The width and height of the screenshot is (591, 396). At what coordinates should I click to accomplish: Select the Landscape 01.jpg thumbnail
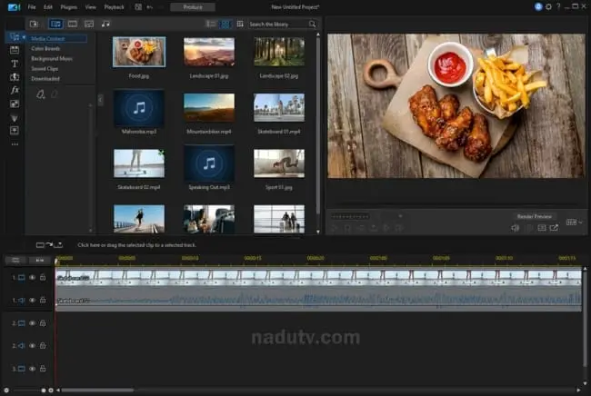209,52
